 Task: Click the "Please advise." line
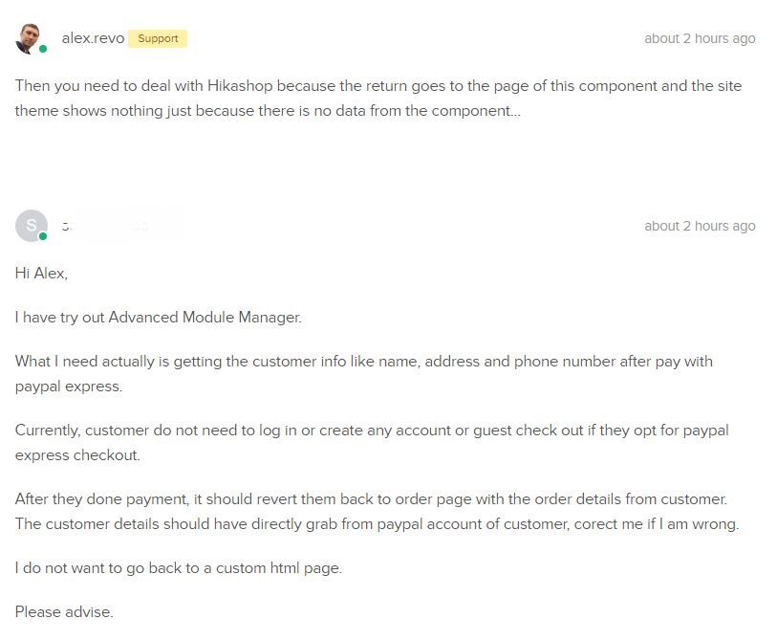(64, 611)
